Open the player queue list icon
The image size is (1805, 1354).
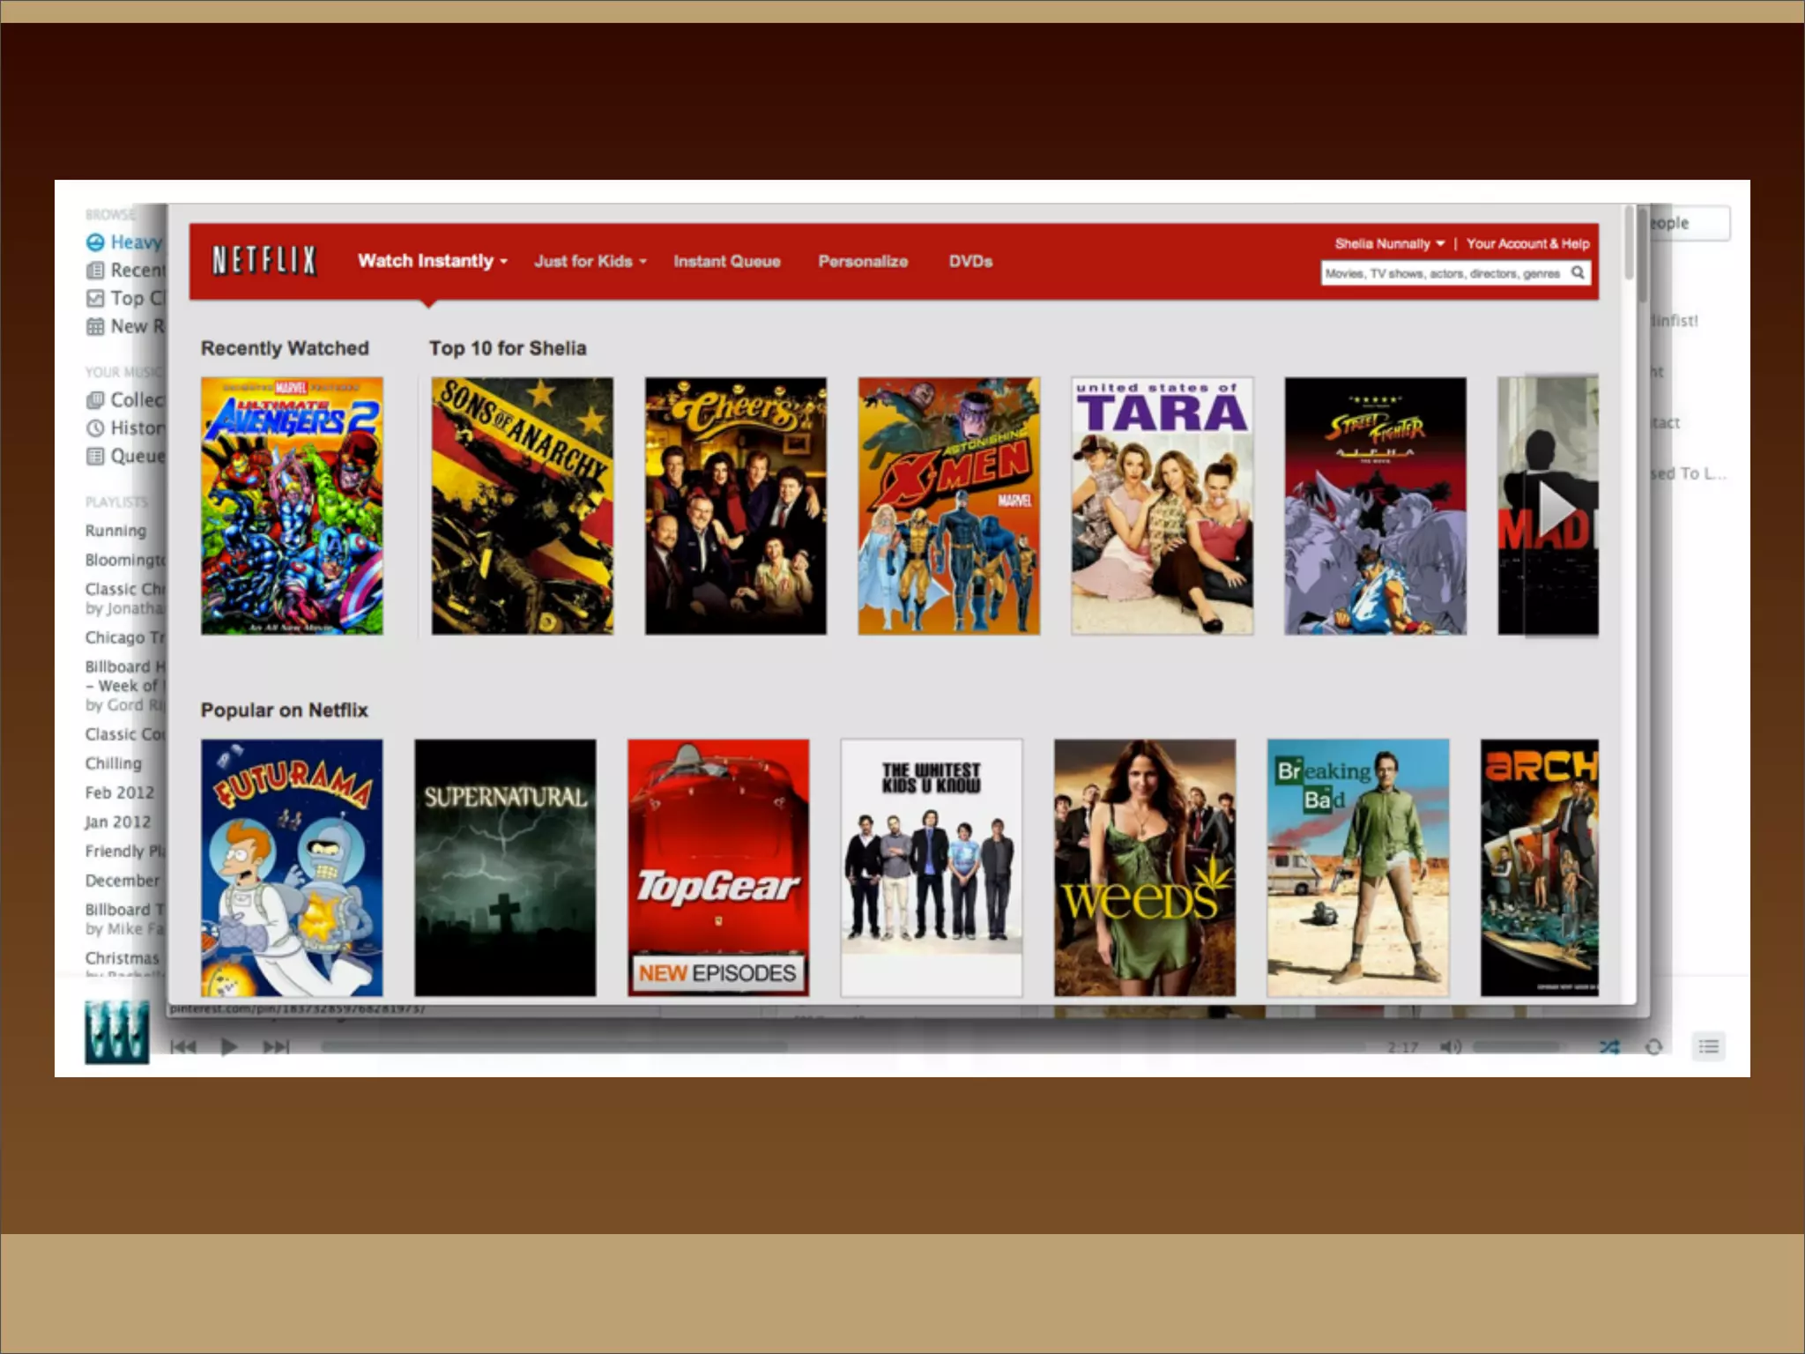pyautogui.click(x=1708, y=1046)
